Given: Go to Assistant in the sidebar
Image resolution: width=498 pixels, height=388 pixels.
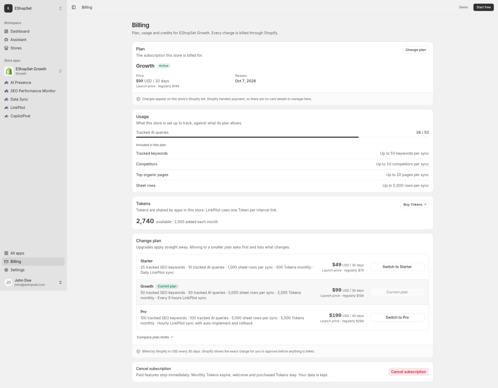Looking at the screenshot, I should 34,40.
